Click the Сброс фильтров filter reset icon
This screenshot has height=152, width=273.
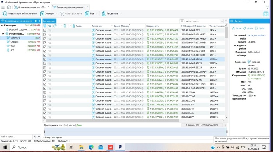pyautogui.click(x=62, y=14)
